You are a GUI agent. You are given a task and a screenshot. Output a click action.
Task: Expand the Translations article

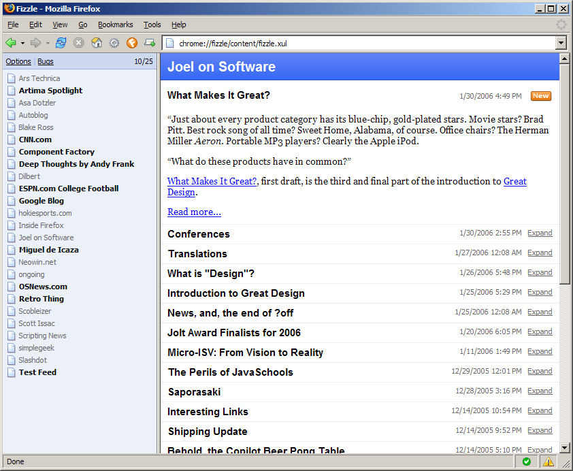coord(540,253)
